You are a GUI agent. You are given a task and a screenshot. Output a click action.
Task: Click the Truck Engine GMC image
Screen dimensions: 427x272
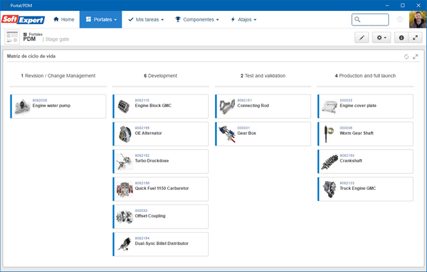point(330,189)
